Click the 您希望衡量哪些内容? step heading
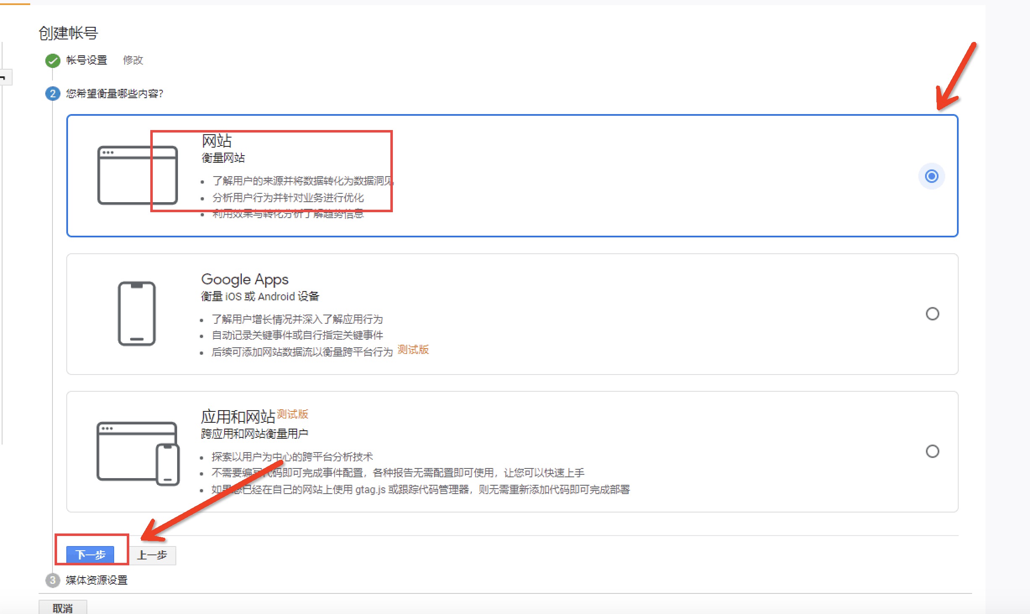The image size is (1030, 614). point(114,93)
